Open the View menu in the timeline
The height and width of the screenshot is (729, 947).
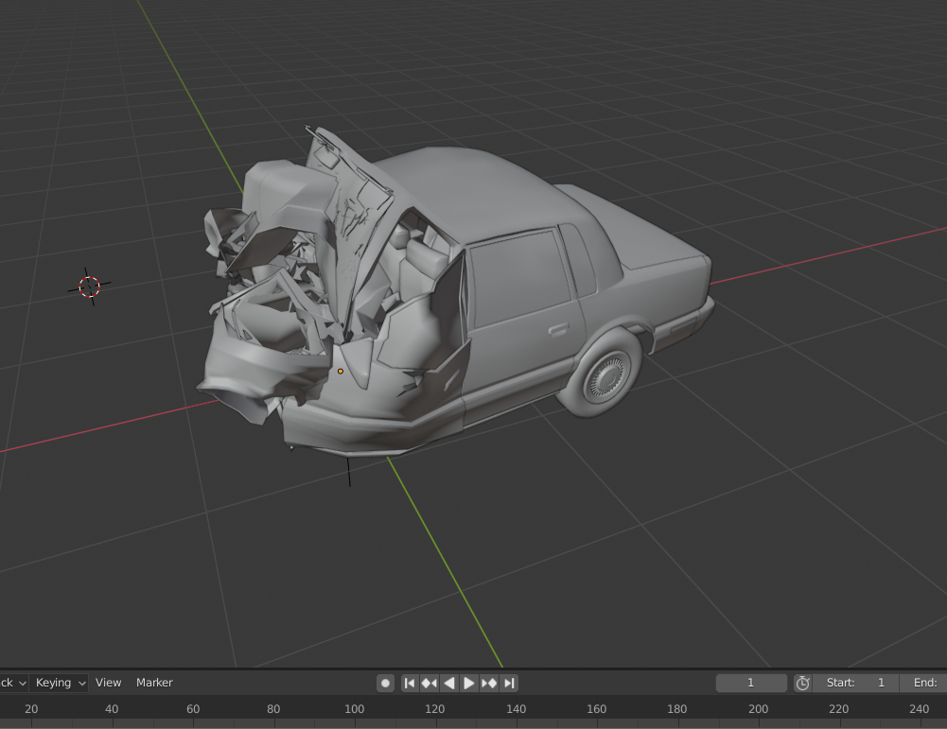point(108,683)
